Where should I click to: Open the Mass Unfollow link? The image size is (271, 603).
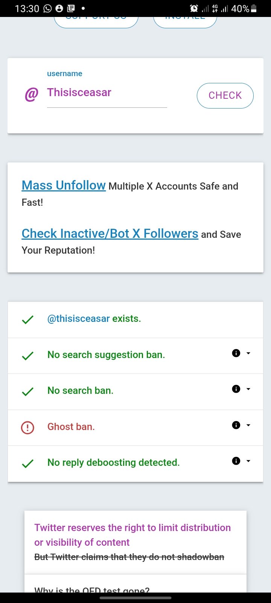(64, 185)
